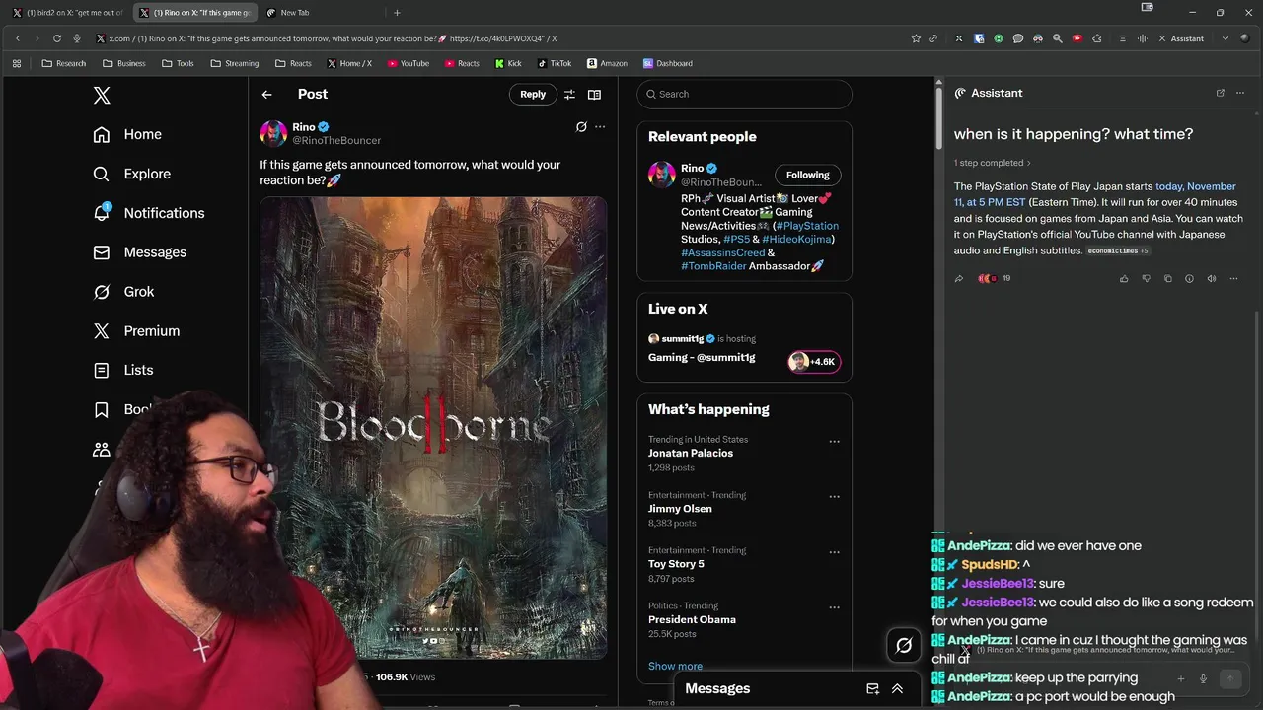Click the +4.6K listeners badge
This screenshot has height=710, width=1263.
pos(813,362)
